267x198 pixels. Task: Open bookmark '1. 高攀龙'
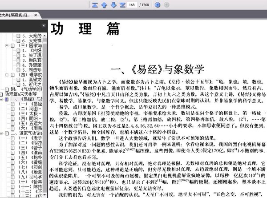(32, 80)
